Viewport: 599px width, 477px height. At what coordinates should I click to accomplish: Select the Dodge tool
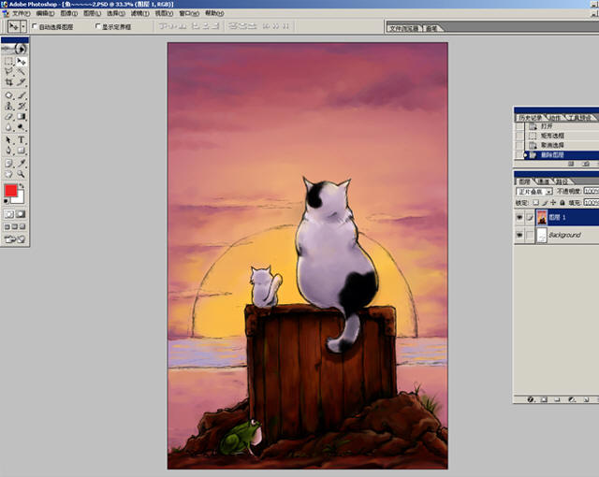click(21, 127)
